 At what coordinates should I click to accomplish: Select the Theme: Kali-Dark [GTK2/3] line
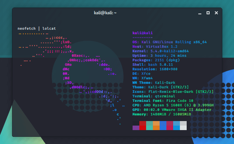[x=161, y=87]
